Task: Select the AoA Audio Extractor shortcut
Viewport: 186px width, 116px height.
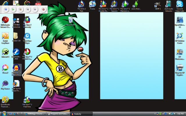Action: [x=169, y=4]
